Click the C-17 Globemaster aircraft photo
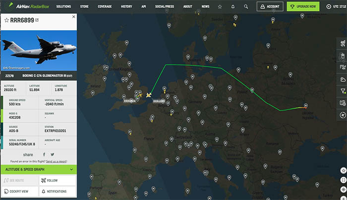Viewport: 347px width, 200px height. pyautogui.click(x=39, y=51)
